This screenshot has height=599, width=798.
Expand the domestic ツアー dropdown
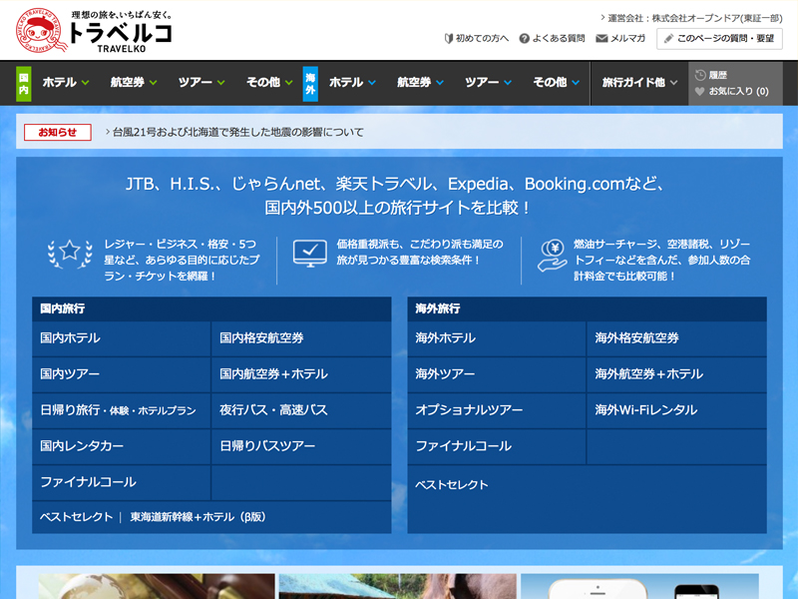(201, 83)
